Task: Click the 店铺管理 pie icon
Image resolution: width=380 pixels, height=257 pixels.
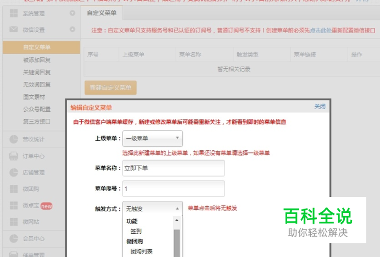Action: click(x=14, y=172)
